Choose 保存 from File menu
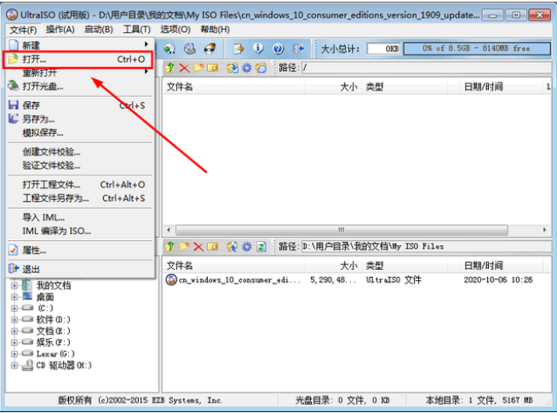557x413 pixels. [80, 106]
